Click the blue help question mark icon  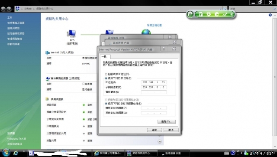pos(270,15)
